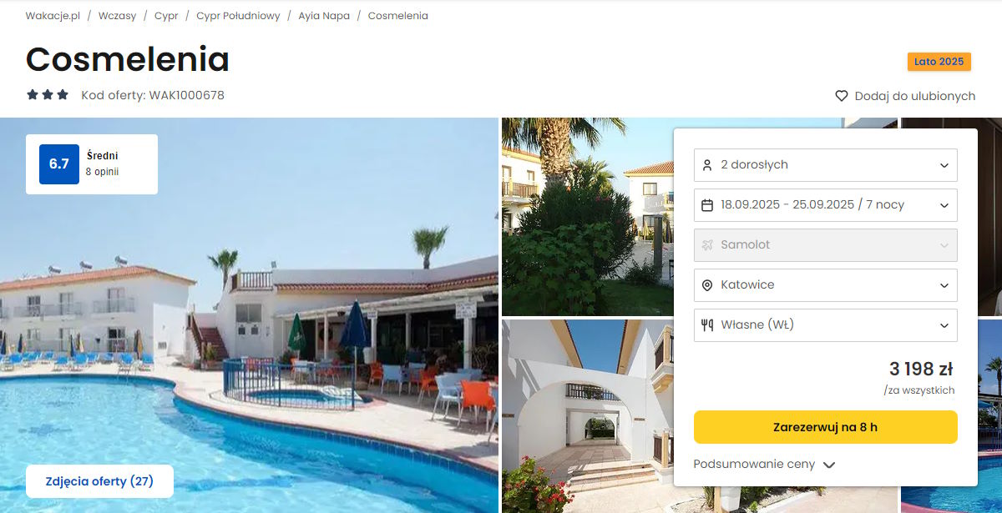Click the location pin icon beside Katowice
The image size is (1002, 513).
(x=707, y=285)
